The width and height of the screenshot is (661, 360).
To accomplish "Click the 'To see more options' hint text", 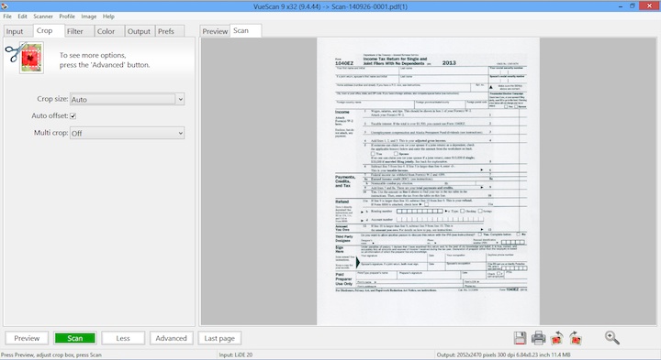I will 105,60.
